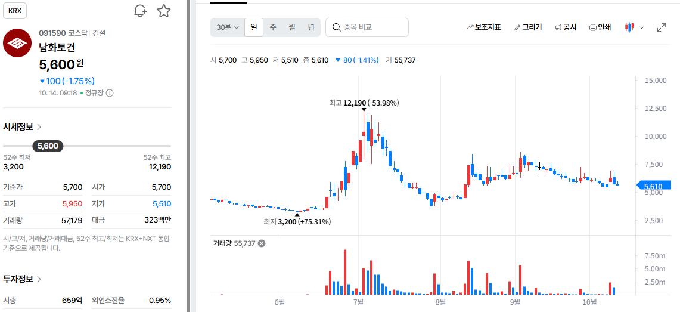Screen dimensions: 680x312
Task: Open 보조지표 indicators menu
Action: [x=483, y=27]
